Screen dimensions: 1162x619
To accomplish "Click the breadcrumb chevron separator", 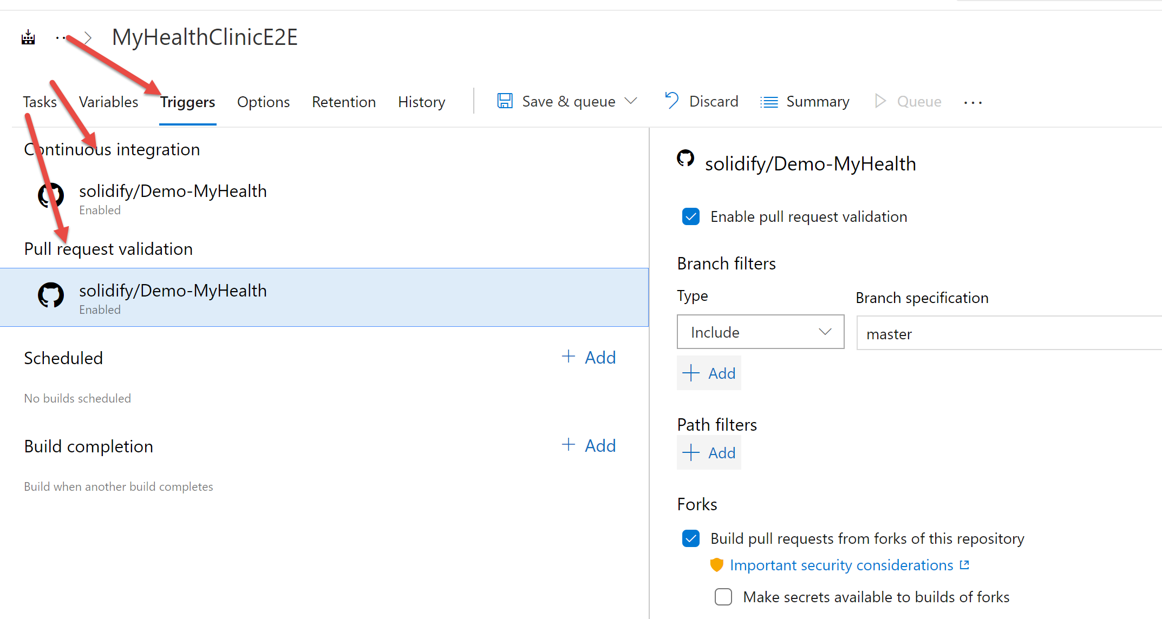I will click(x=88, y=38).
